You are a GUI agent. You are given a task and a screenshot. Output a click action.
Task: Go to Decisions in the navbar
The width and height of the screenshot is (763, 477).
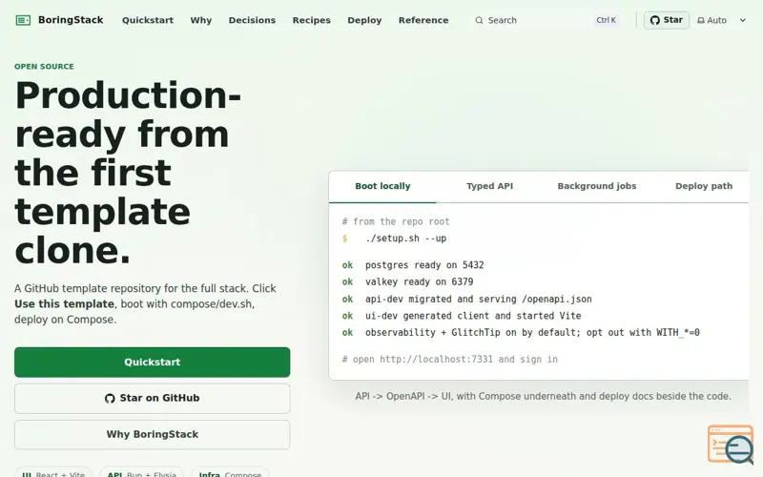click(x=252, y=20)
